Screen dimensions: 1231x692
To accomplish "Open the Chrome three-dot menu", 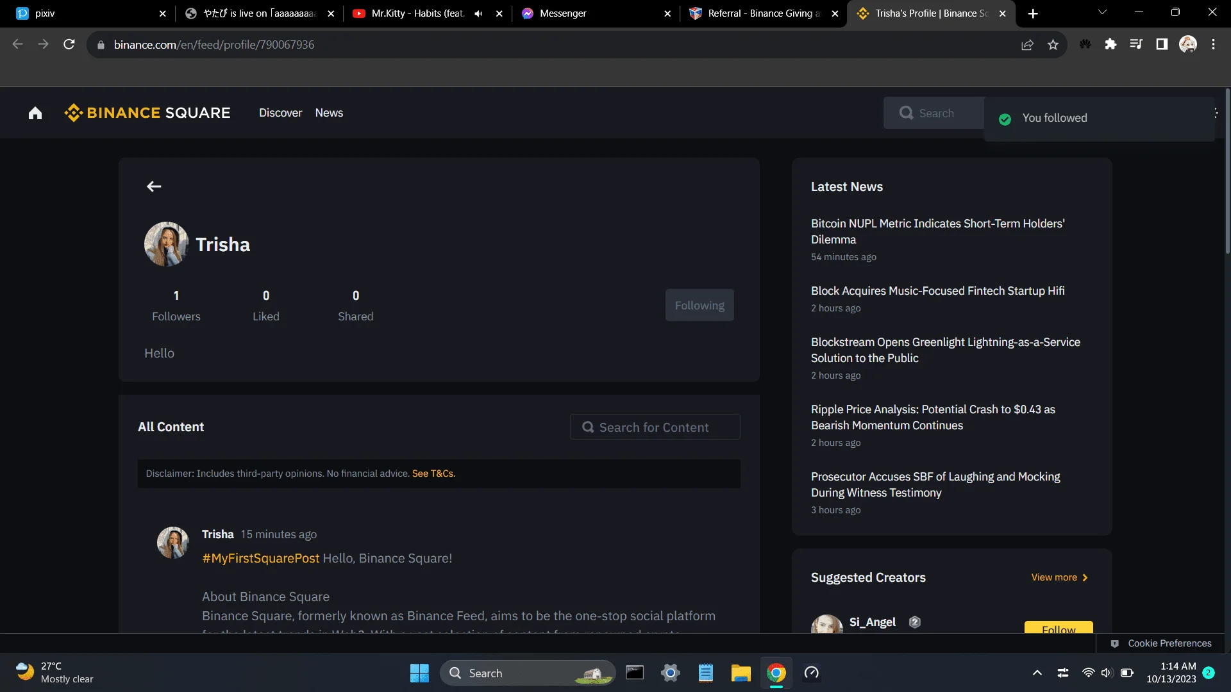I will pos(1213,44).
